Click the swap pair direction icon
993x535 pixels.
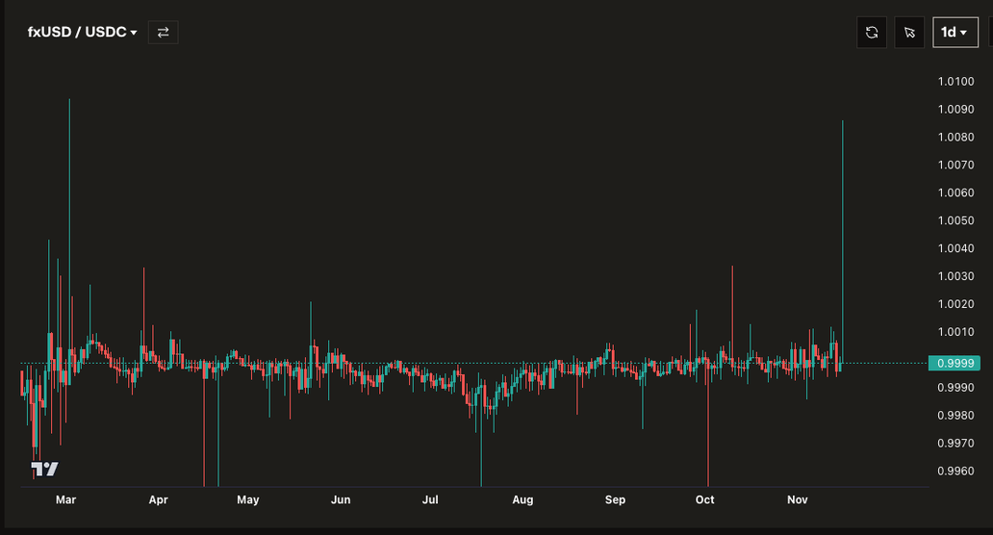pos(163,33)
